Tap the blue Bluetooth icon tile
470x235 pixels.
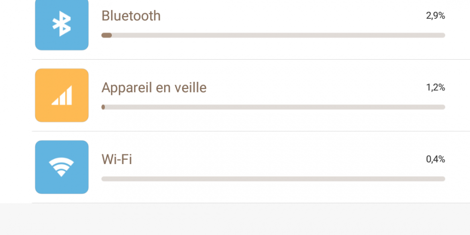click(62, 24)
